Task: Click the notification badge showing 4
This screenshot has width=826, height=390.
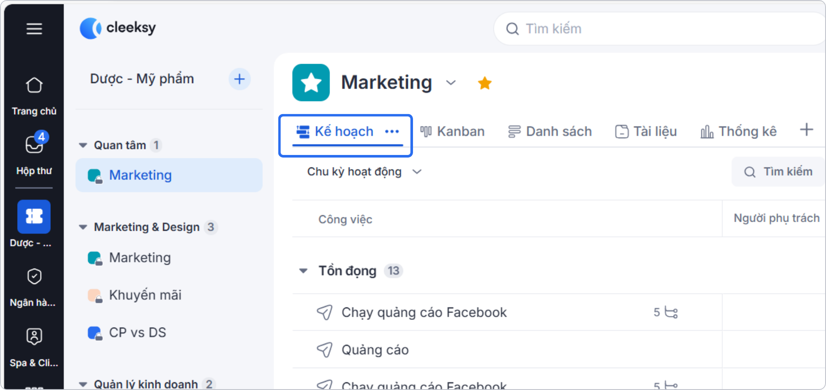Action: [41, 137]
